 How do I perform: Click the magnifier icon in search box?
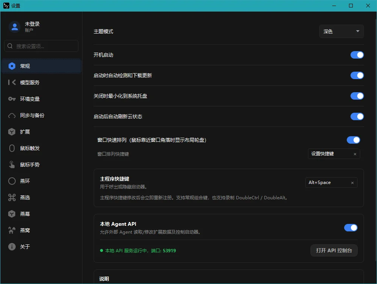10,46
